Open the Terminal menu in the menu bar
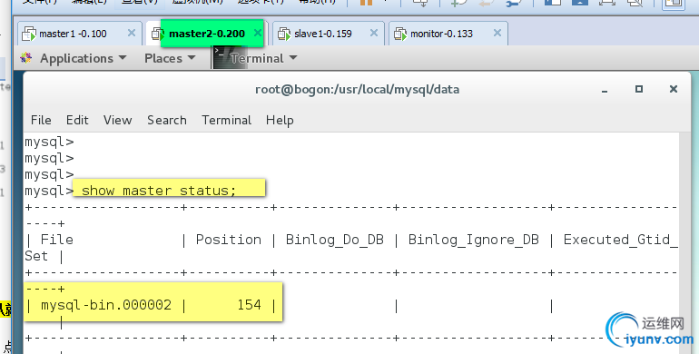699x354 pixels. point(226,120)
